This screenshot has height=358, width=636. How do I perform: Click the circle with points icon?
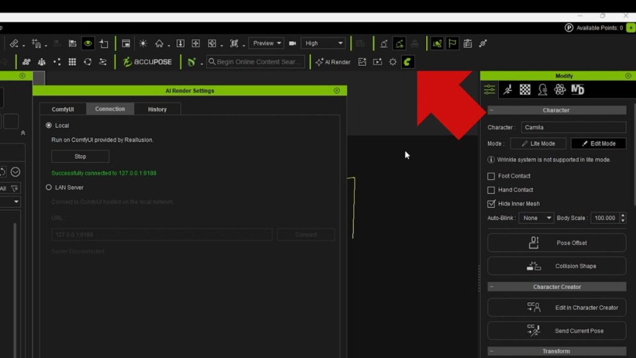pyautogui.click(x=88, y=62)
